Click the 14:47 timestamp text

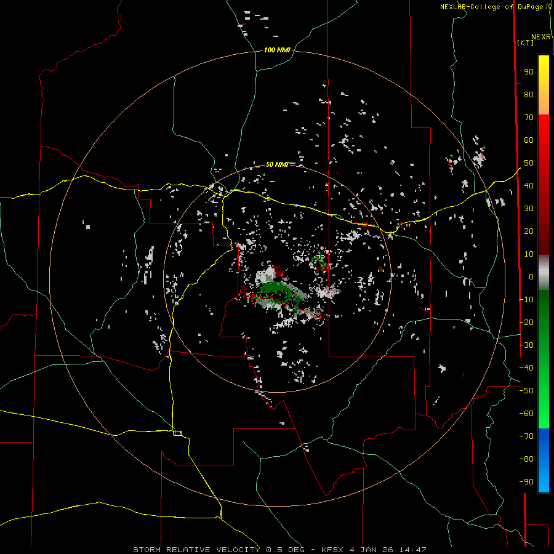(x=412, y=550)
